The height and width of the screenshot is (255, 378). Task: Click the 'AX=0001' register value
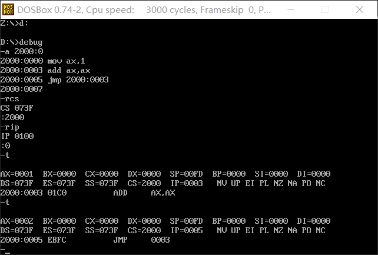pos(16,174)
